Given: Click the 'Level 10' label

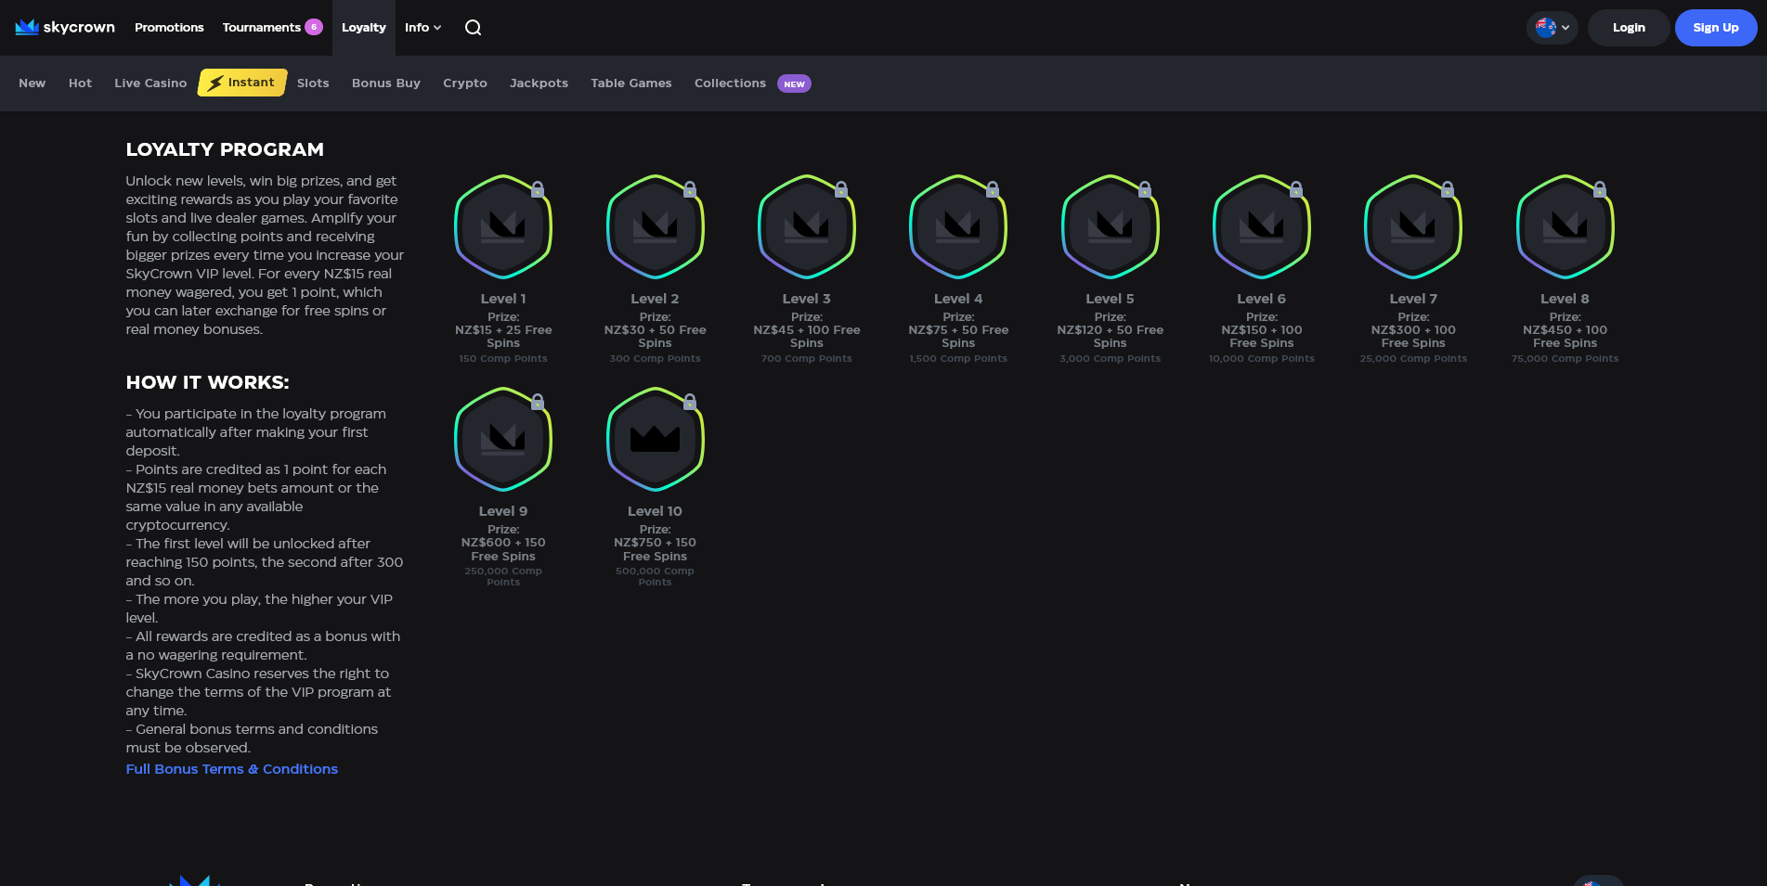Looking at the screenshot, I should [656, 511].
